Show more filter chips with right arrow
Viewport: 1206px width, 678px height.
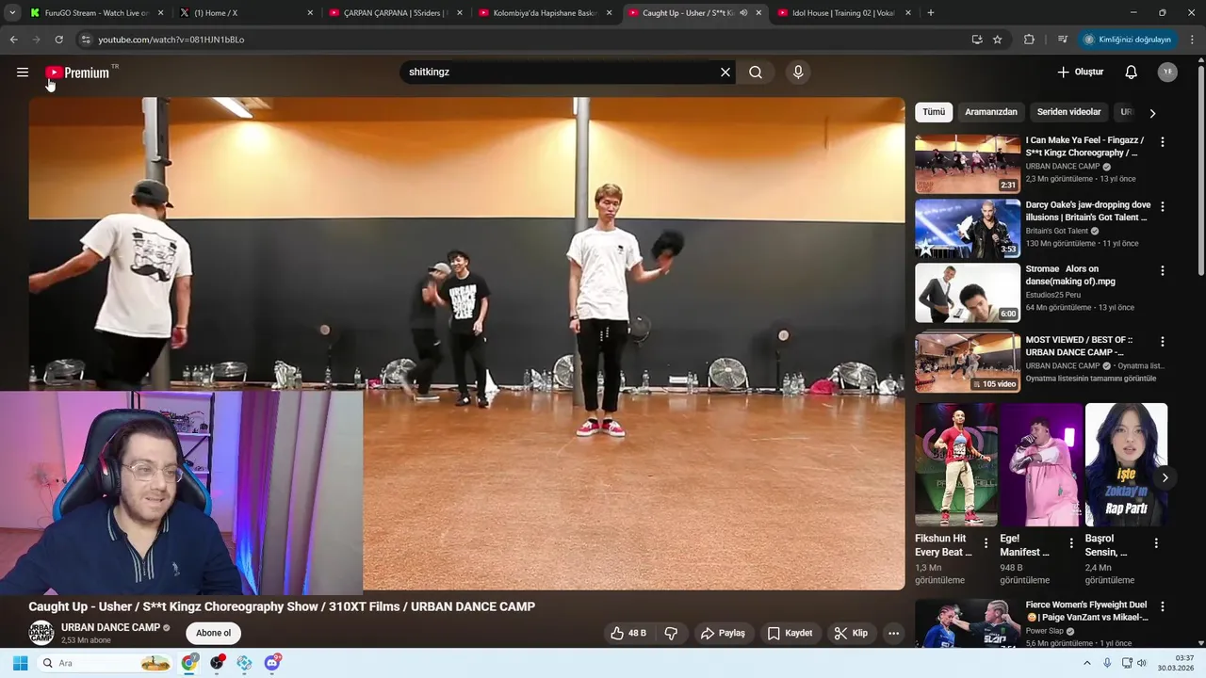point(1151,113)
